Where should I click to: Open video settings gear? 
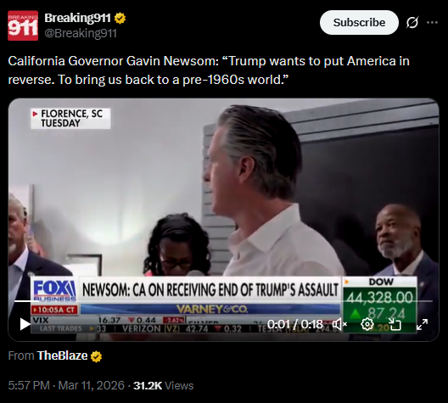pos(367,324)
